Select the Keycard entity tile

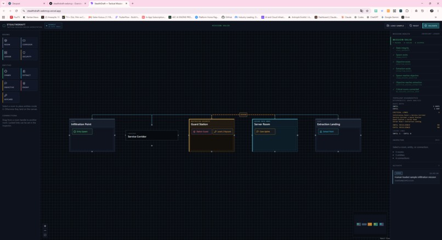tap(11, 98)
